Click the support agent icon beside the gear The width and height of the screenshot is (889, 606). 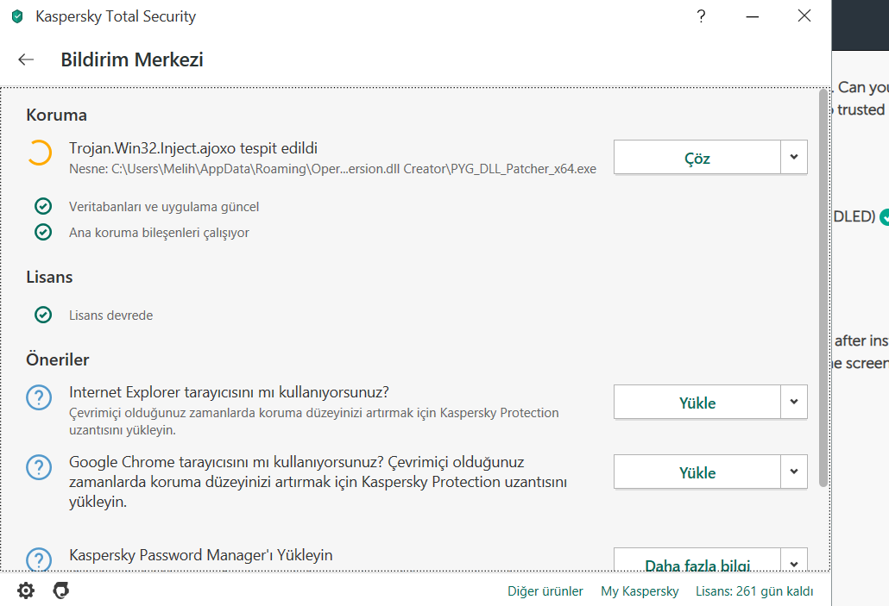(60, 590)
